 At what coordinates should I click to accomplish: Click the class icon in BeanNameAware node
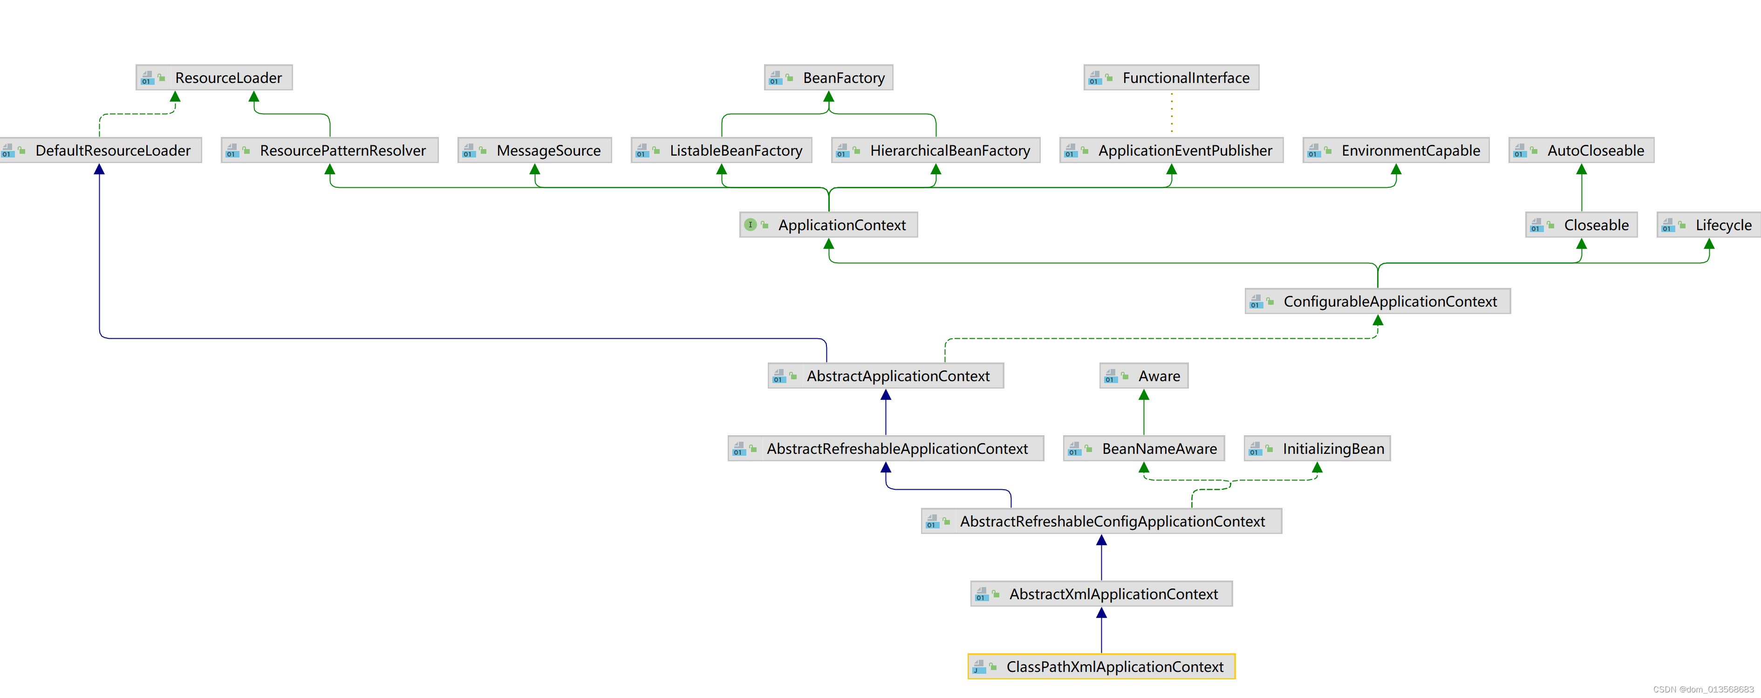click(x=1074, y=448)
